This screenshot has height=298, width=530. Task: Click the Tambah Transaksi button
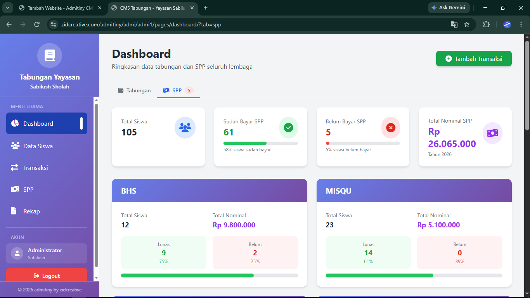click(474, 59)
